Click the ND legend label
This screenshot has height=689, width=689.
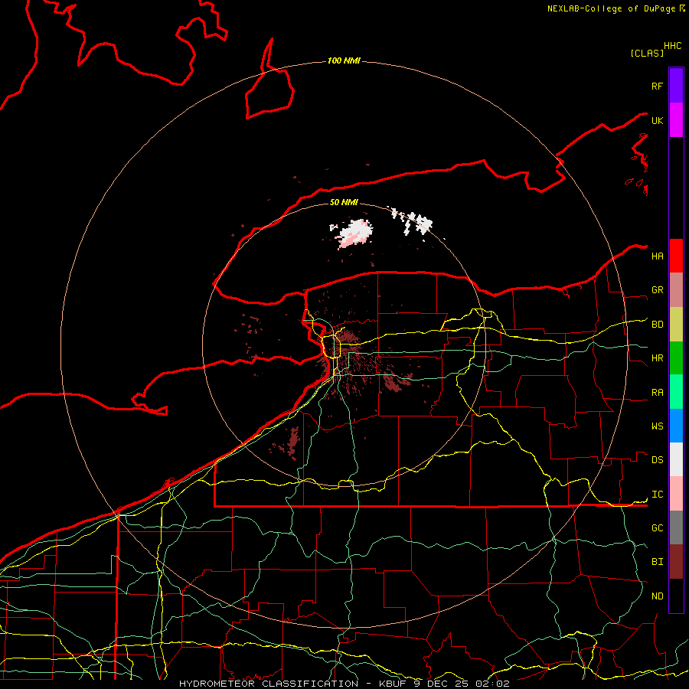[x=657, y=596]
